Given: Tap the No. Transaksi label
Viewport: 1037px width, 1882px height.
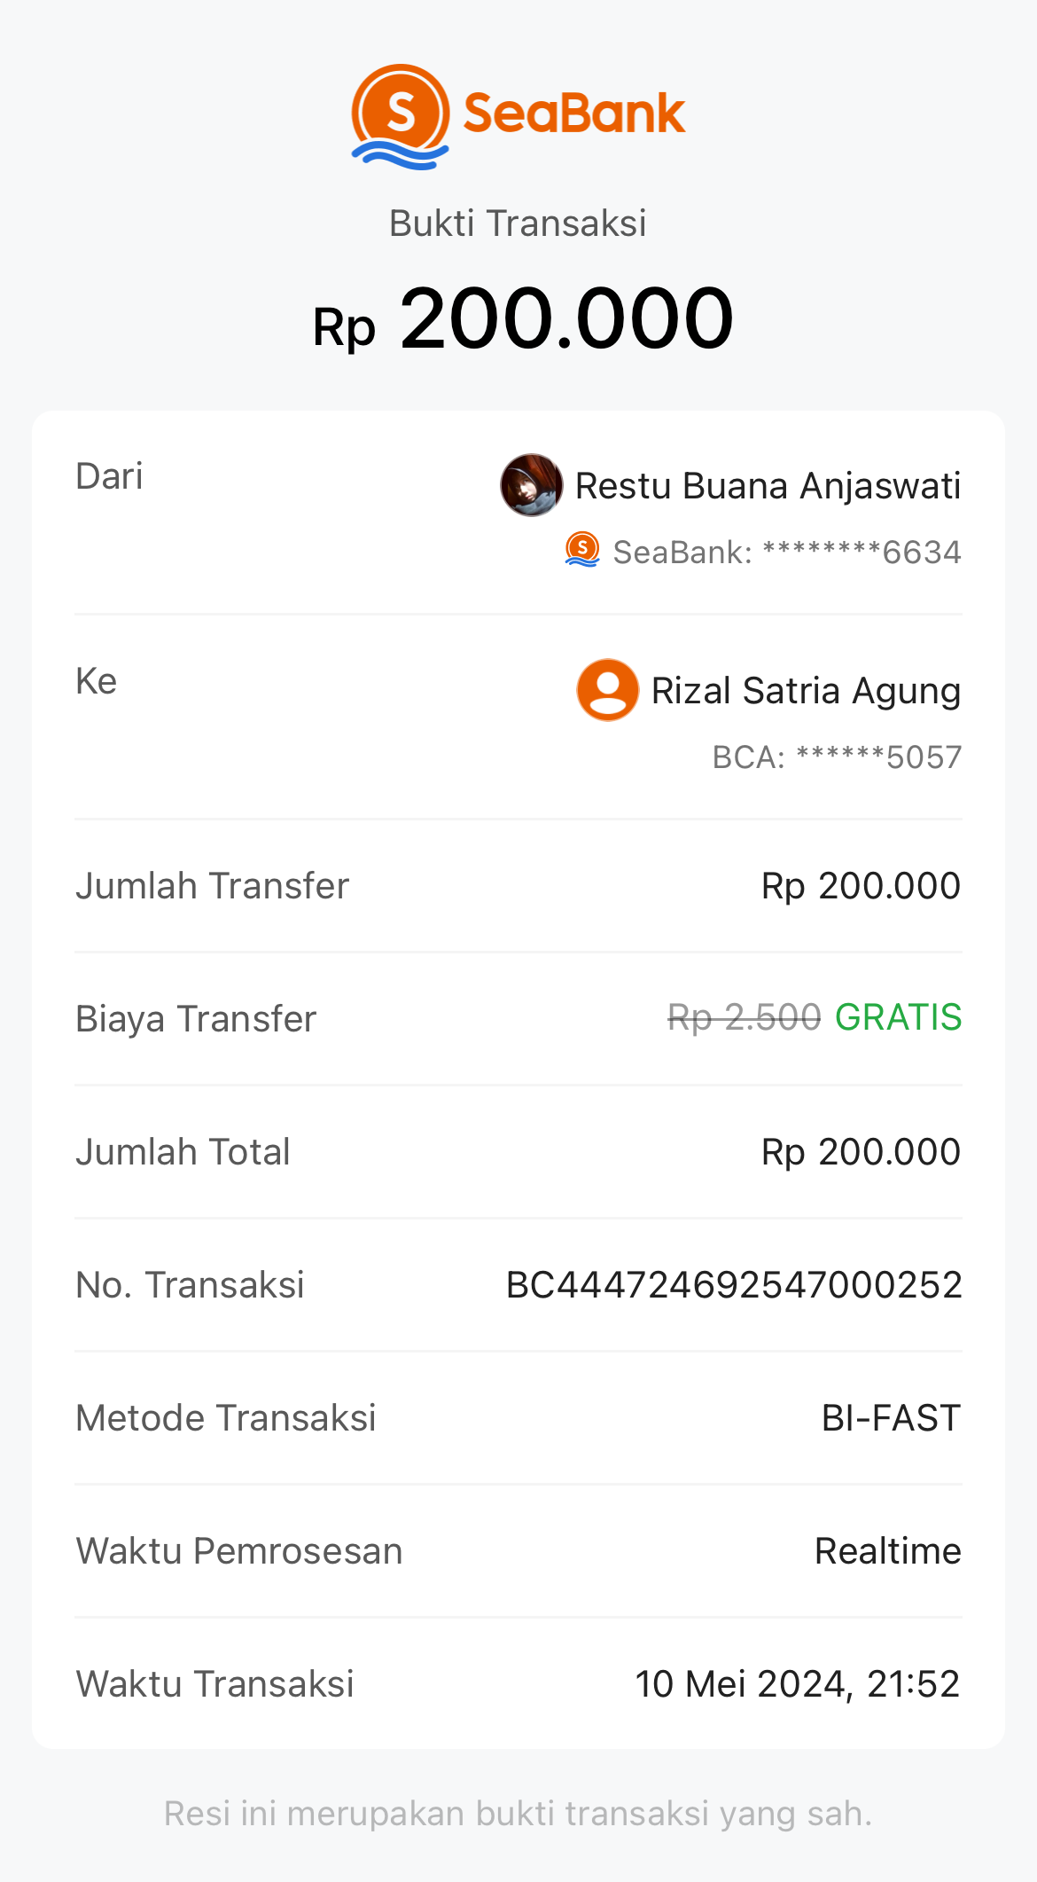Looking at the screenshot, I should 190,1285.
